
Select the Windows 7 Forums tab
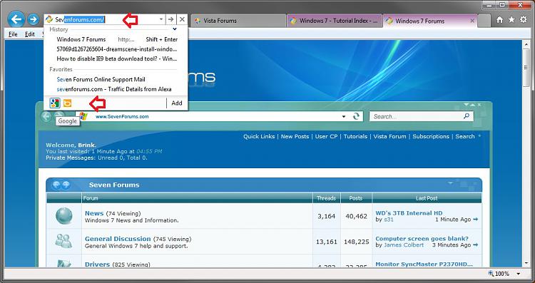(430, 21)
